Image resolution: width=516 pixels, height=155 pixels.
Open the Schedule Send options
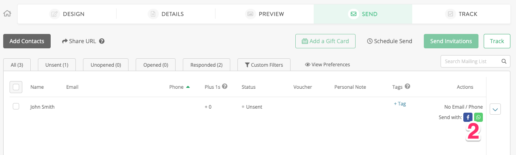(389, 41)
